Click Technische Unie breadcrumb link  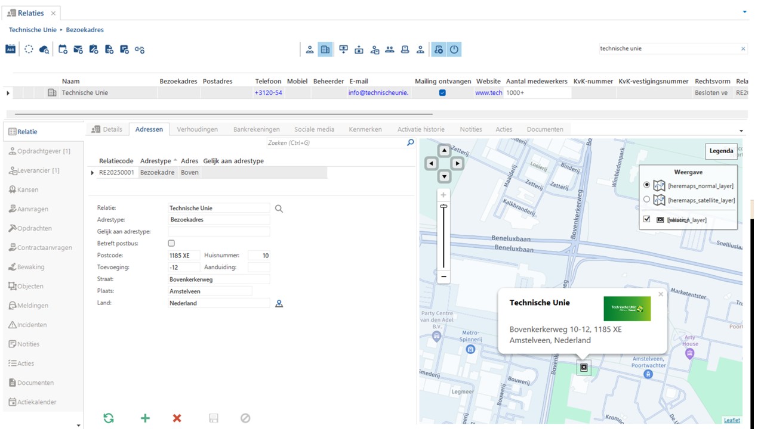click(x=33, y=30)
